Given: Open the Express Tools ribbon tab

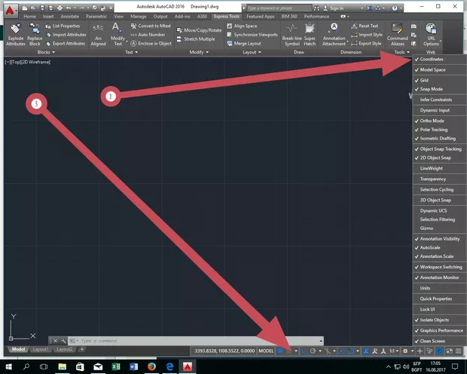Looking at the screenshot, I should [x=227, y=17].
